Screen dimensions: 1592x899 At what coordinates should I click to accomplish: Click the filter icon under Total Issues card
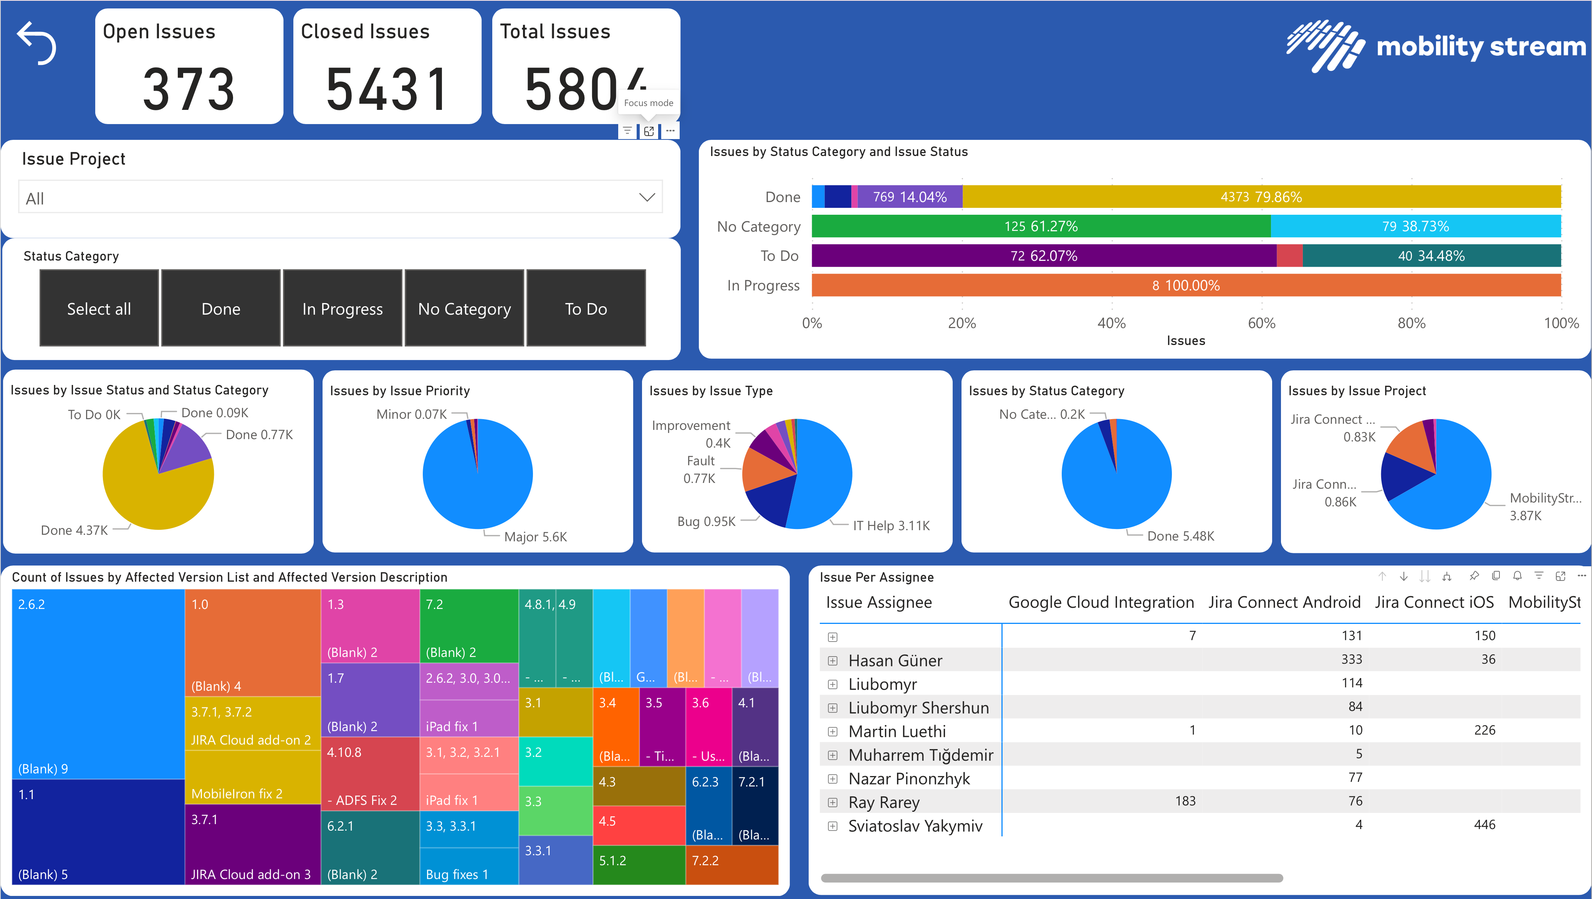[x=627, y=131]
